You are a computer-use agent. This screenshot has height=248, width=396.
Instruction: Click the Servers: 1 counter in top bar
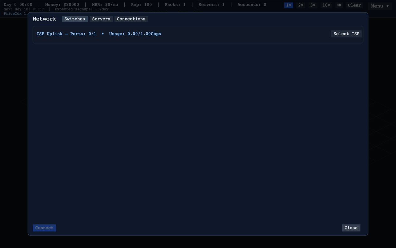[x=211, y=5]
